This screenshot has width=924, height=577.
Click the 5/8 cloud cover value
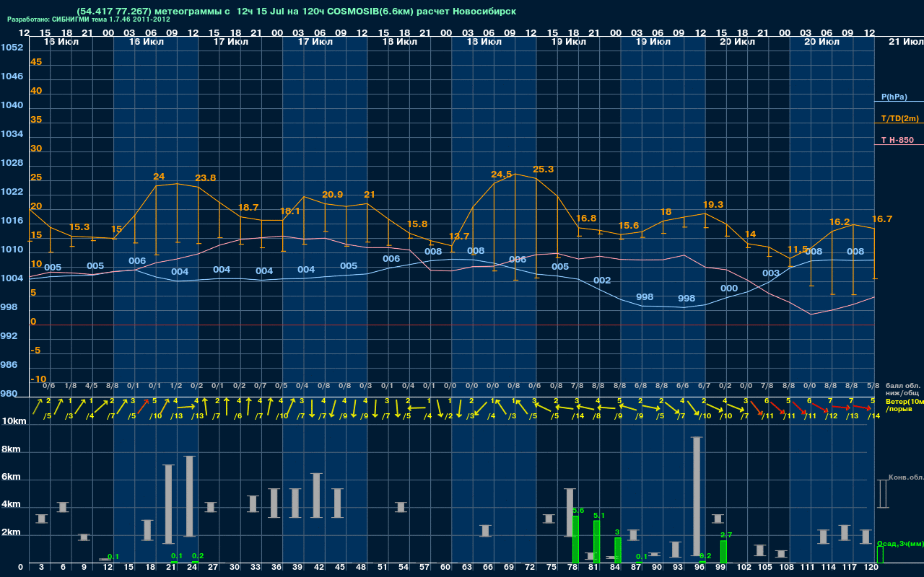point(873,386)
